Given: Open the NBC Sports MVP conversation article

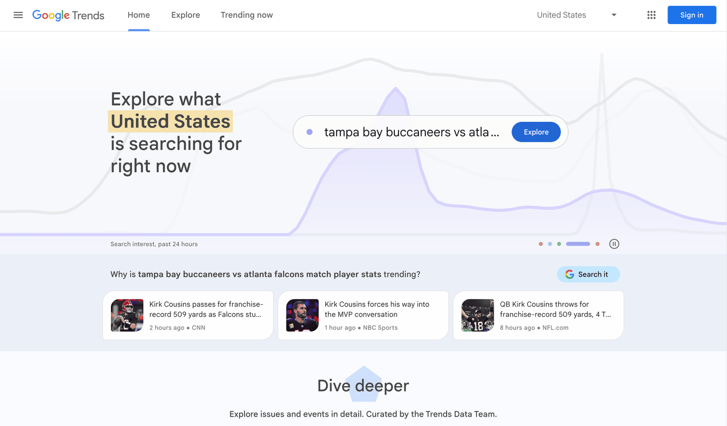Looking at the screenshot, I should 363,315.
